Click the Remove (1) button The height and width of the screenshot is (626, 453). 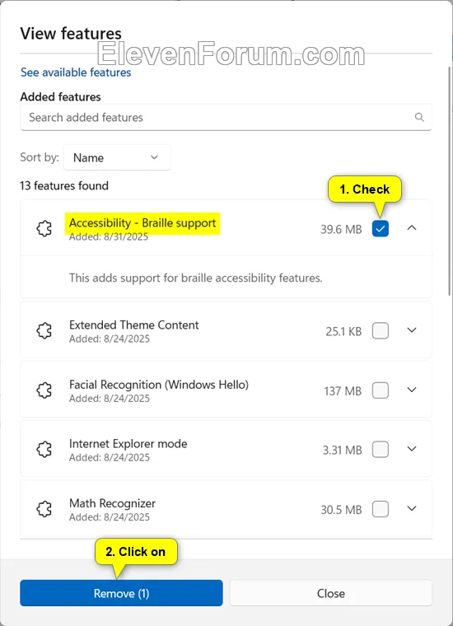click(x=121, y=593)
